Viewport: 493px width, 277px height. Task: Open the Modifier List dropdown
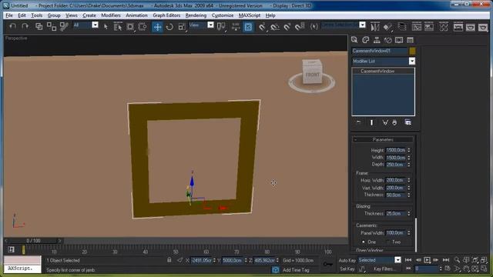coord(412,61)
